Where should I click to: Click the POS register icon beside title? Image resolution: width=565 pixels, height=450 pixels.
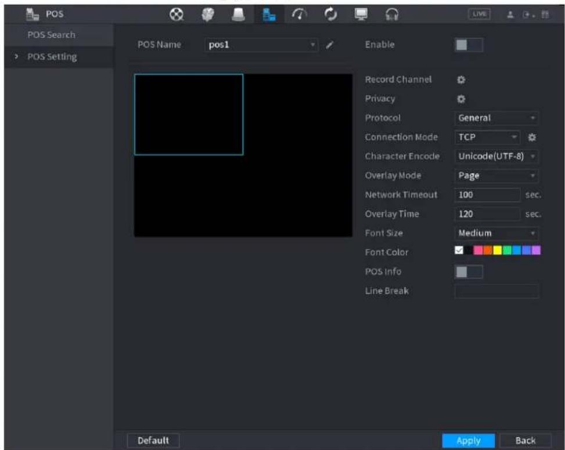(33, 14)
